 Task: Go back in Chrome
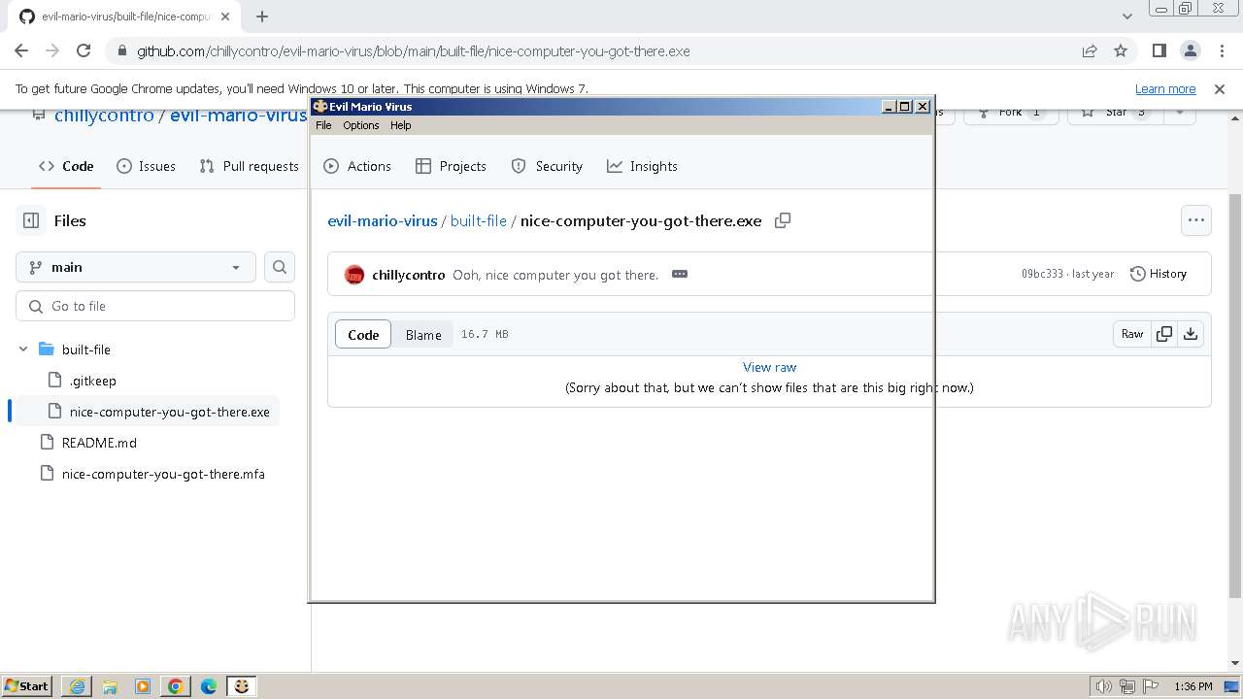(x=21, y=50)
